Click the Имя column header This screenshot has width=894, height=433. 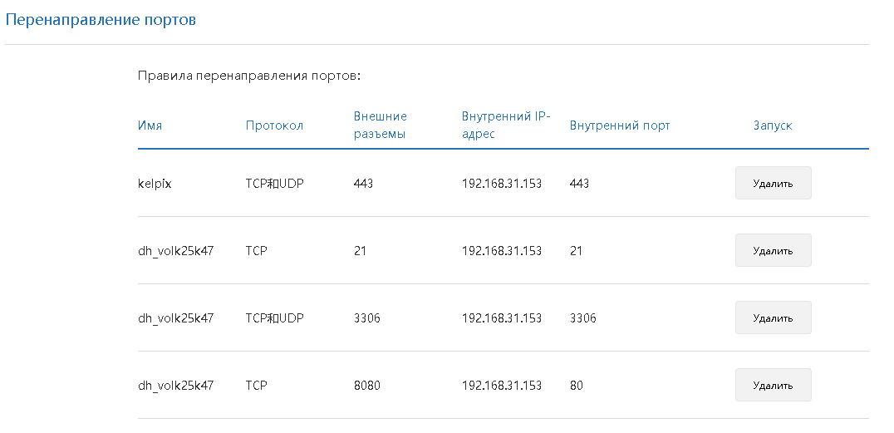tap(150, 125)
